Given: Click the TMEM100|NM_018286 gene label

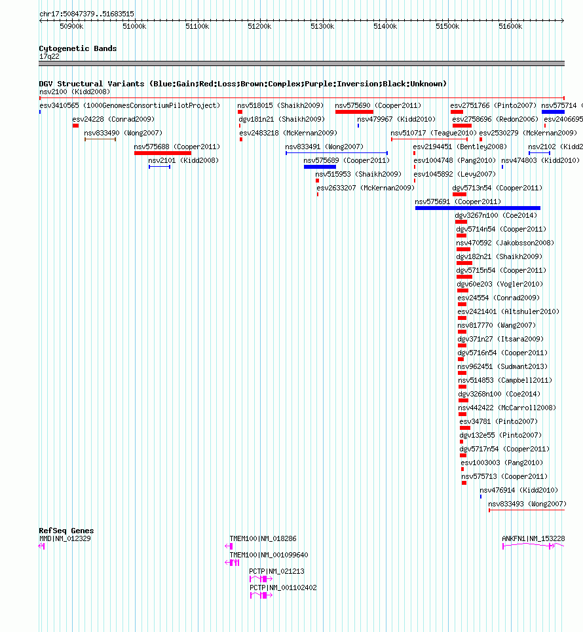Looking at the screenshot, I should (x=263, y=538).
